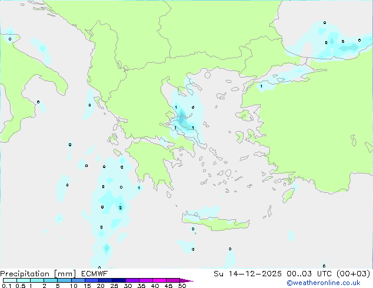Click the '(00+03)' forecast offset text
The height and width of the screenshot is (288, 373).
[x=353, y=274]
